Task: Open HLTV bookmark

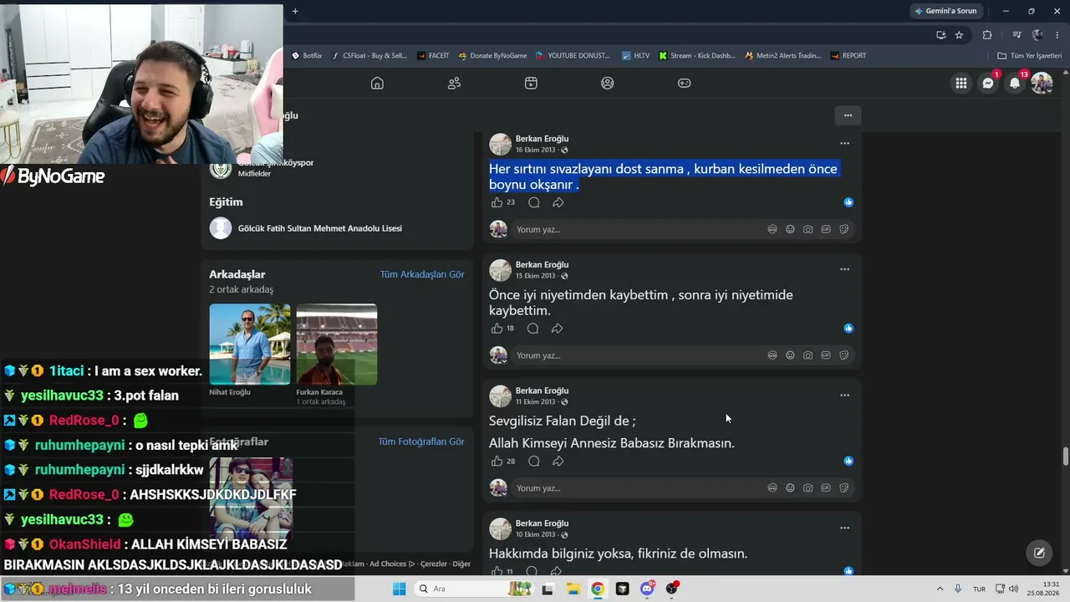Action: tap(635, 56)
